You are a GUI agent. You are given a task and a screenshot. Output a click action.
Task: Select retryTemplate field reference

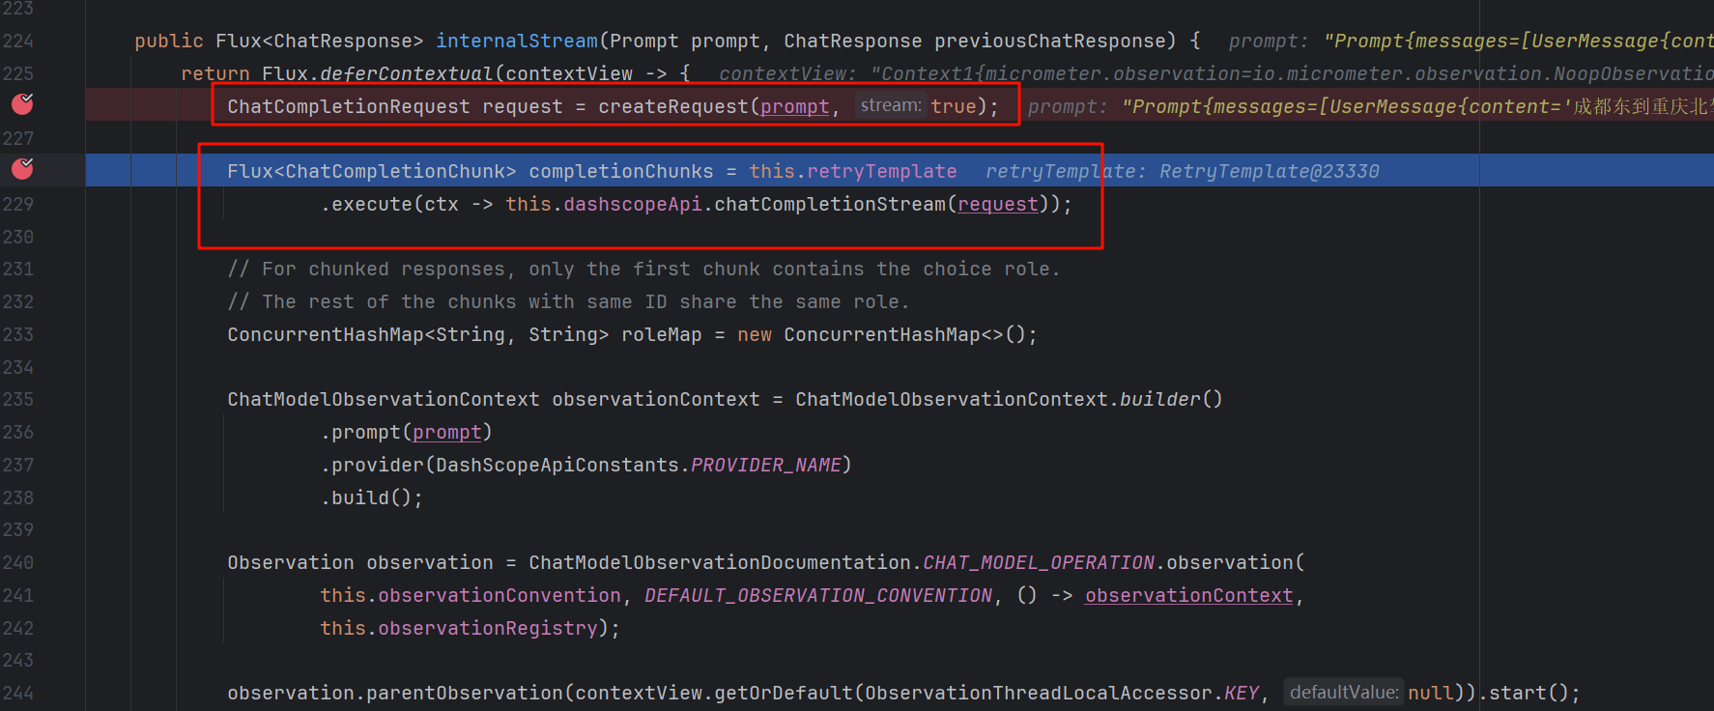tap(882, 171)
